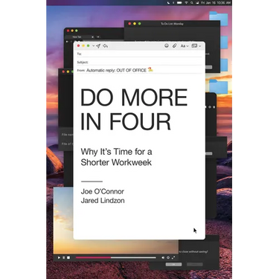
Task: Click the author name 'Joe O'Connor'
Action: pyautogui.click(x=102, y=191)
